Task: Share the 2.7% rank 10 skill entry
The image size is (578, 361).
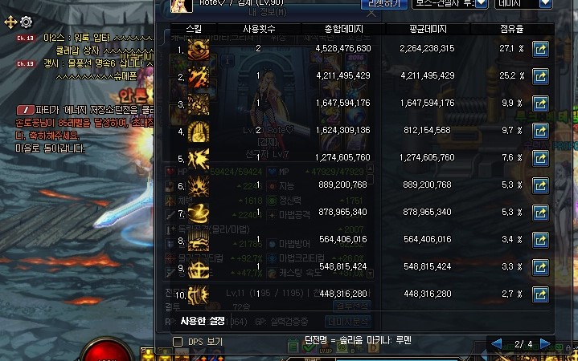Action: point(540,294)
